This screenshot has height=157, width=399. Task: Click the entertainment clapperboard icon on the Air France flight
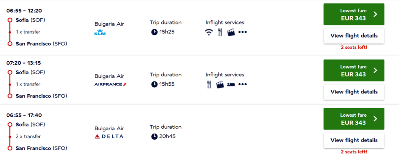click(x=220, y=85)
